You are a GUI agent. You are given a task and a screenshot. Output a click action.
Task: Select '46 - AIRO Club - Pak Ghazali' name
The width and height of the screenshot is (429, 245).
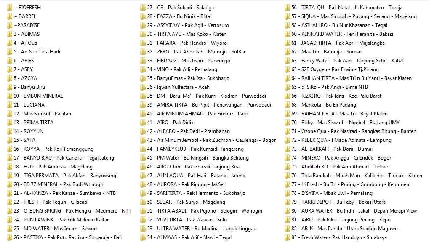pyautogui.click(x=193, y=167)
